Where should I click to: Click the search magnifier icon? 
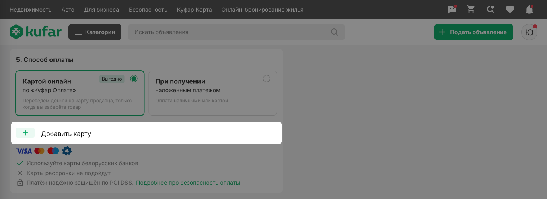pyautogui.click(x=335, y=32)
